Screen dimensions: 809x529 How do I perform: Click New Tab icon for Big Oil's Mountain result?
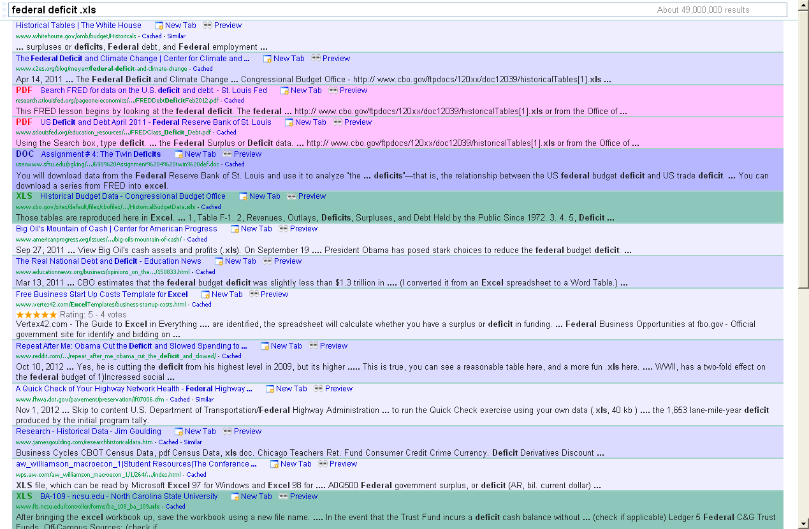[235, 229]
